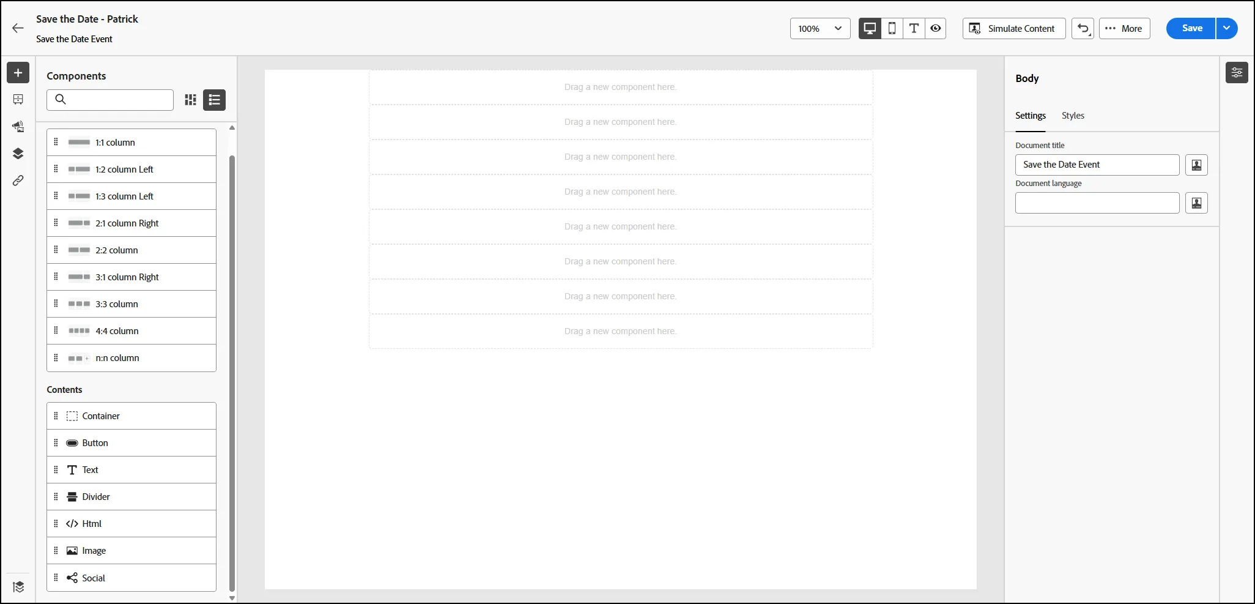Click the blue Save button
The image size is (1255, 604).
click(x=1191, y=28)
